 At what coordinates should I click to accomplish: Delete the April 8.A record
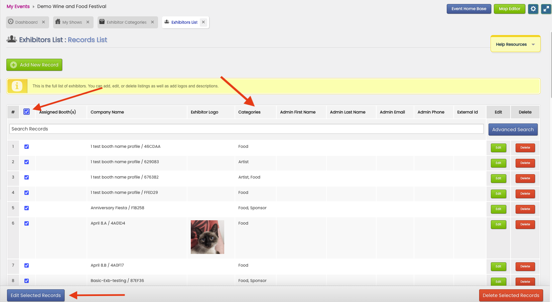(x=525, y=224)
